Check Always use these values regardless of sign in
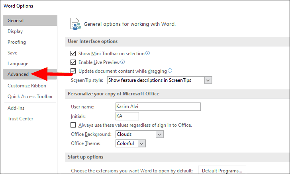This screenshot has height=174, width=290. 73,125
